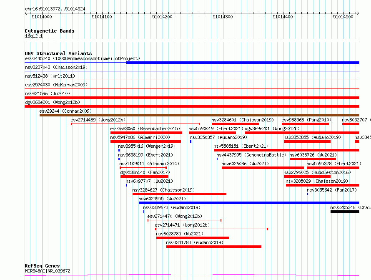Select the esv2714469 (Wong2012b) label
Image resolution: width=371 pixels, height=280 pixels.
pyautogui.click(x=98, y=120)
